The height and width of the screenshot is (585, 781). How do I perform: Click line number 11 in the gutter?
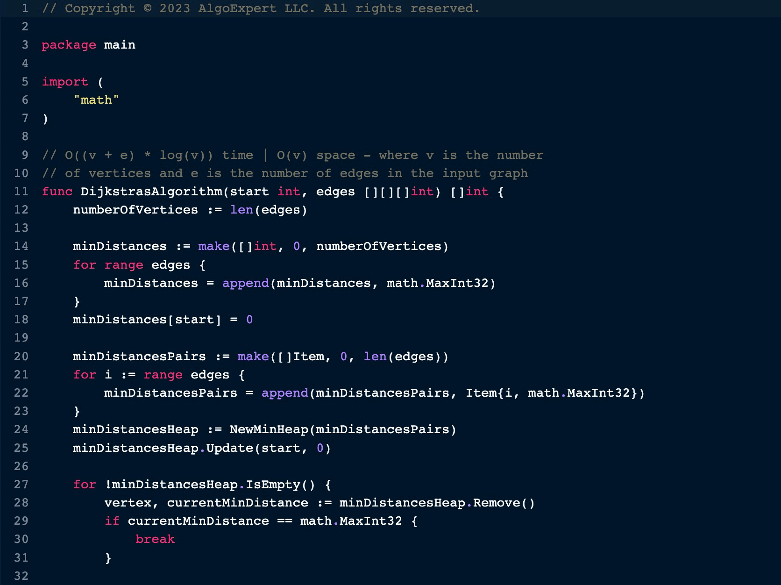(21, 192)
